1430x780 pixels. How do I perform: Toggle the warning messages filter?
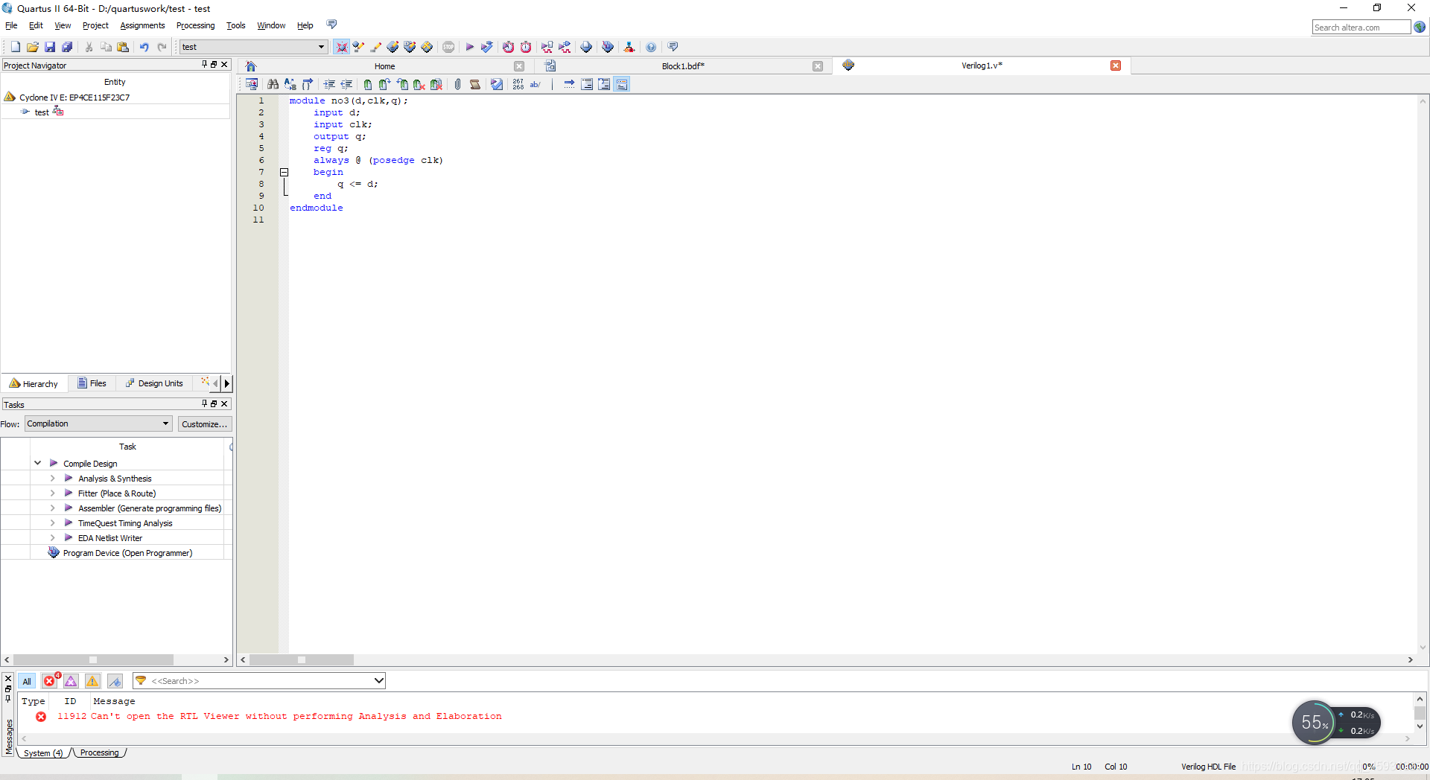pyautogui.click(x=92, y=681)
